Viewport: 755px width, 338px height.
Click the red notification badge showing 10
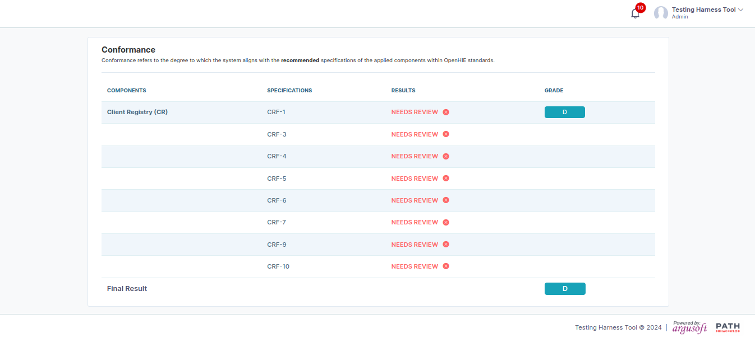pyautogui.click(x=640, y=8)
